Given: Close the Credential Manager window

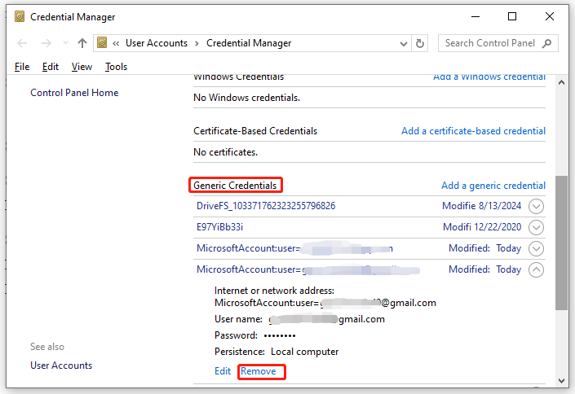Looking at the screenshot, I should (550, 16).
